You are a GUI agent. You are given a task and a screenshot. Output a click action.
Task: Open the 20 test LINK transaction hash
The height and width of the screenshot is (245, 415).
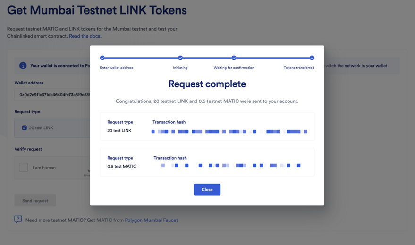(229, 132)
